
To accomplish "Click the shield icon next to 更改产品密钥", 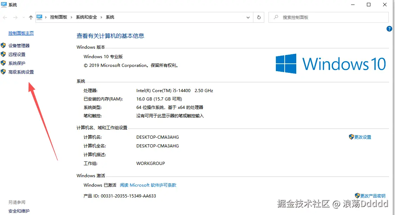I will 357,195.
